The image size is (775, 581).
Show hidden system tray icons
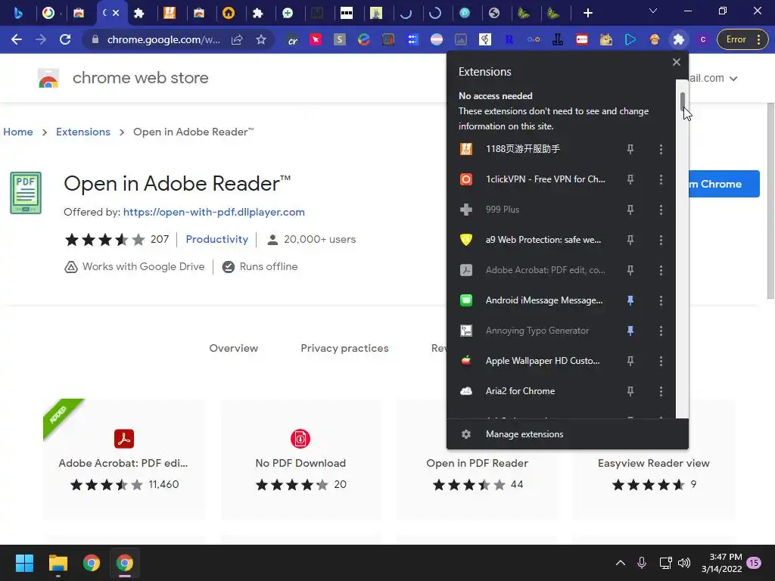[x=621, y=563]
